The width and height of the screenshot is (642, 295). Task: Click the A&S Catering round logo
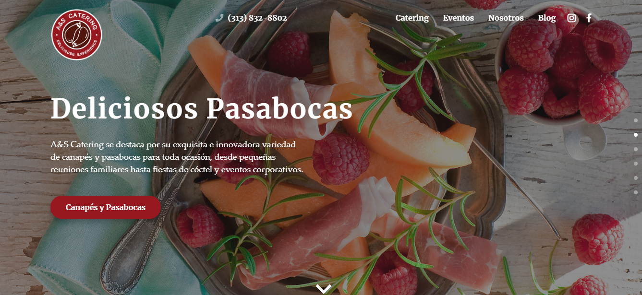click(x=77, y=35)
